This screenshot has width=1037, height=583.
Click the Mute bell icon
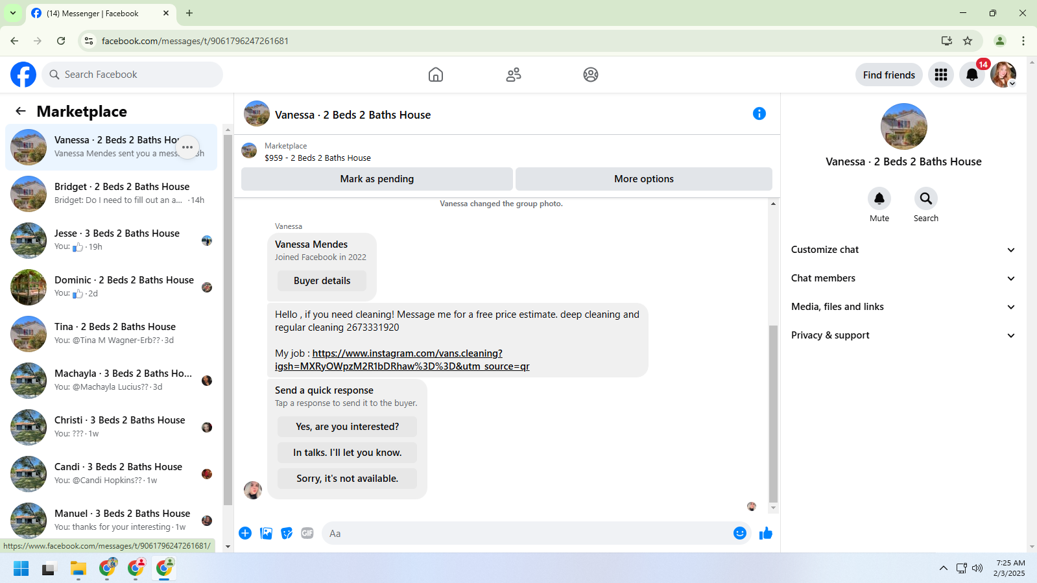point(879,198)
